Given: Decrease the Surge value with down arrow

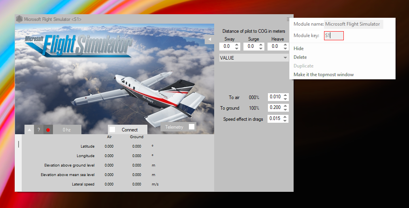Looking at the screenshot, I should pos(261,48).
